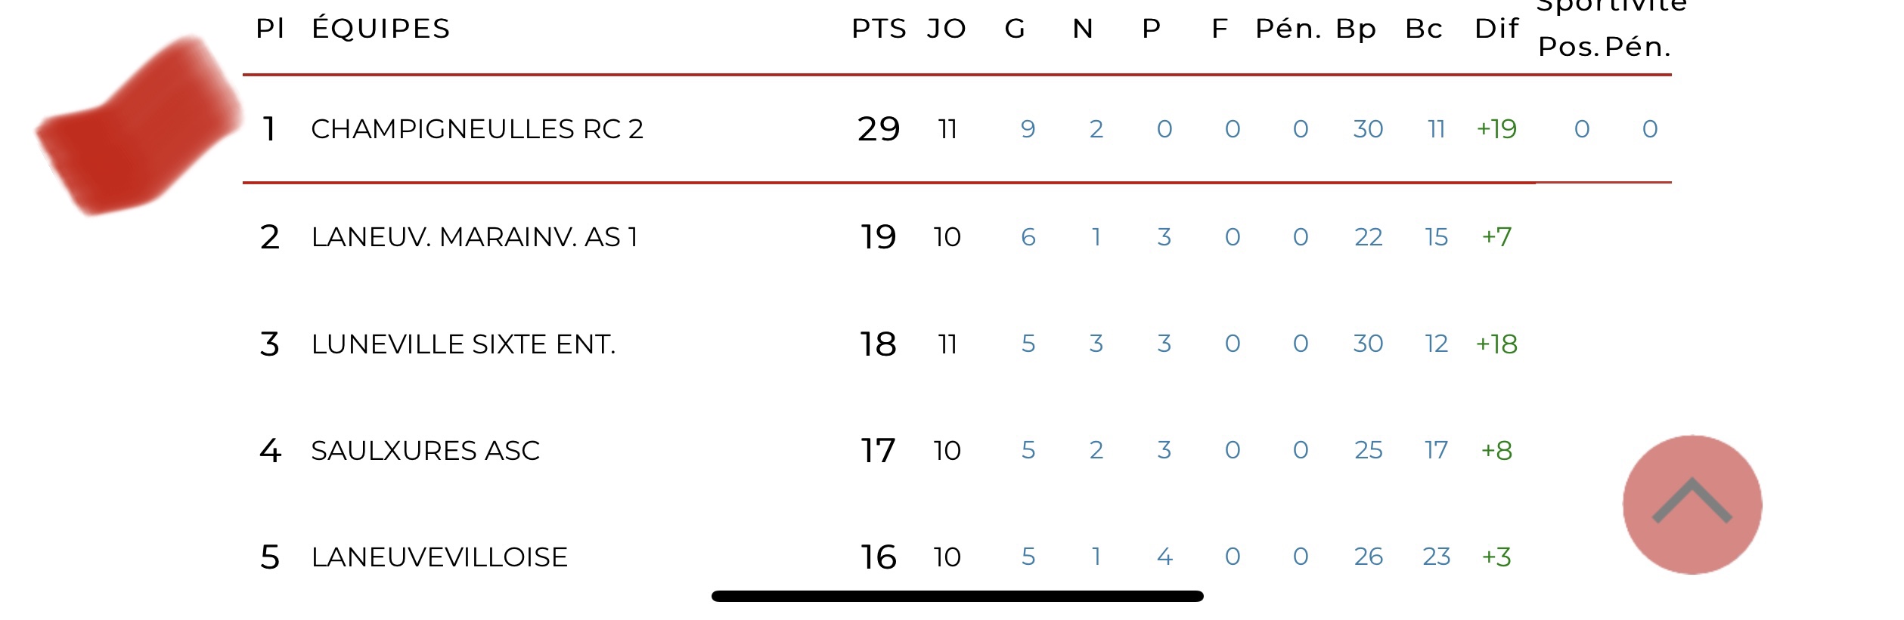Tap the +18 goal difference for Luneville
The height and width of the screenshot is (620, 1904).
[1496, 344]
